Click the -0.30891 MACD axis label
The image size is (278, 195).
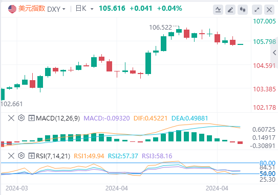click(263, 146)
